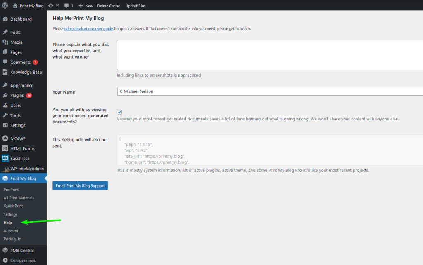Click the Appearance paintbrush icon
Screen dimensions: 423x265
(x=5, y=85)
